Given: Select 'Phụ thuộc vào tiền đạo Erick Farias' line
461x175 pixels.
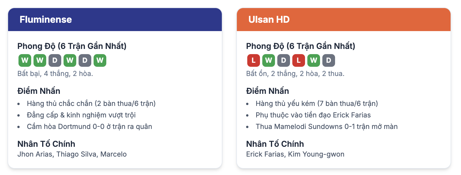Looking at the screenshot, I should 313,115.
